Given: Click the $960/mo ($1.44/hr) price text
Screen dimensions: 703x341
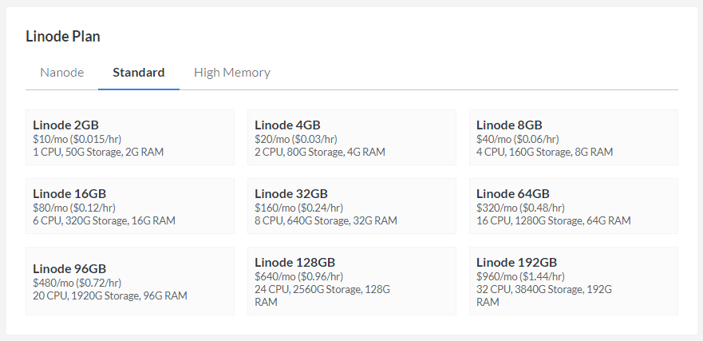Looking at the screenshot, I should coord(520,276).
